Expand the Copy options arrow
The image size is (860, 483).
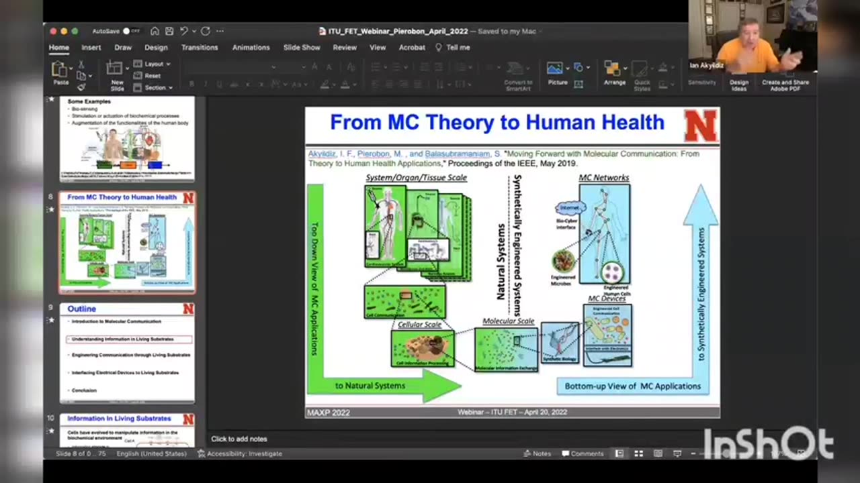pos(89,76)
